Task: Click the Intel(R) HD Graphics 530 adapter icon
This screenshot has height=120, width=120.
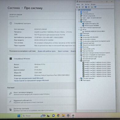Action: click(x=83, y=24)
